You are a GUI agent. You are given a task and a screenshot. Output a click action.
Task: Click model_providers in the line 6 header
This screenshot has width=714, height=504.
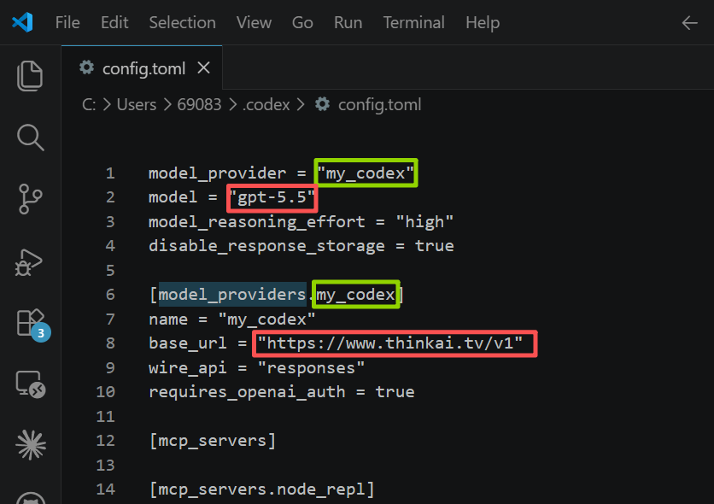[231, 295]
